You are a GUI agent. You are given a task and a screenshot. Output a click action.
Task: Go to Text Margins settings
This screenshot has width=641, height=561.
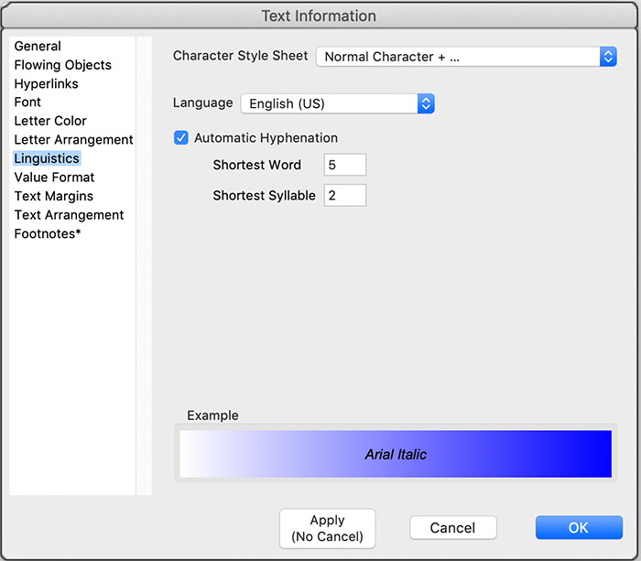(x=53, y=196)
